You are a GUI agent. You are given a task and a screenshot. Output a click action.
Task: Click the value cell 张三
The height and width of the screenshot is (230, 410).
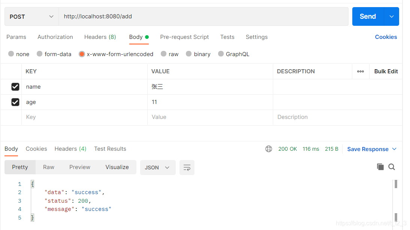click(210, 87)
